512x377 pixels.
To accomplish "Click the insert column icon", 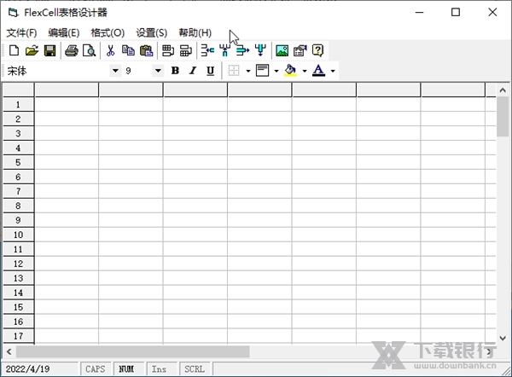I will point(186,50).
